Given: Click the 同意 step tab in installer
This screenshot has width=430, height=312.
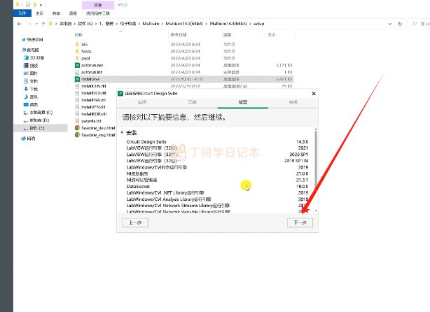Looking at the screenshot, I should coord(192,102).
